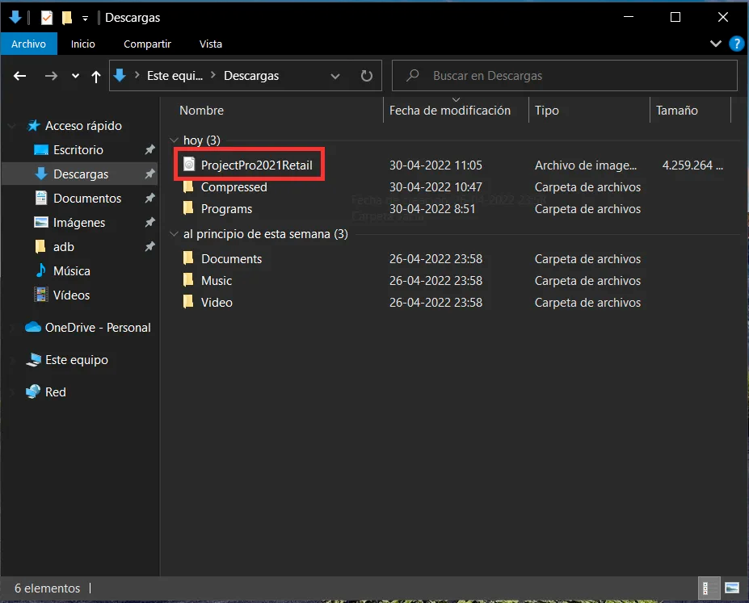Image resolution: width=749 pixels, height=603 pixels.
Task: Click the '26-04-2022 23:58' date of Video
Action: click(x=436, y=303)
